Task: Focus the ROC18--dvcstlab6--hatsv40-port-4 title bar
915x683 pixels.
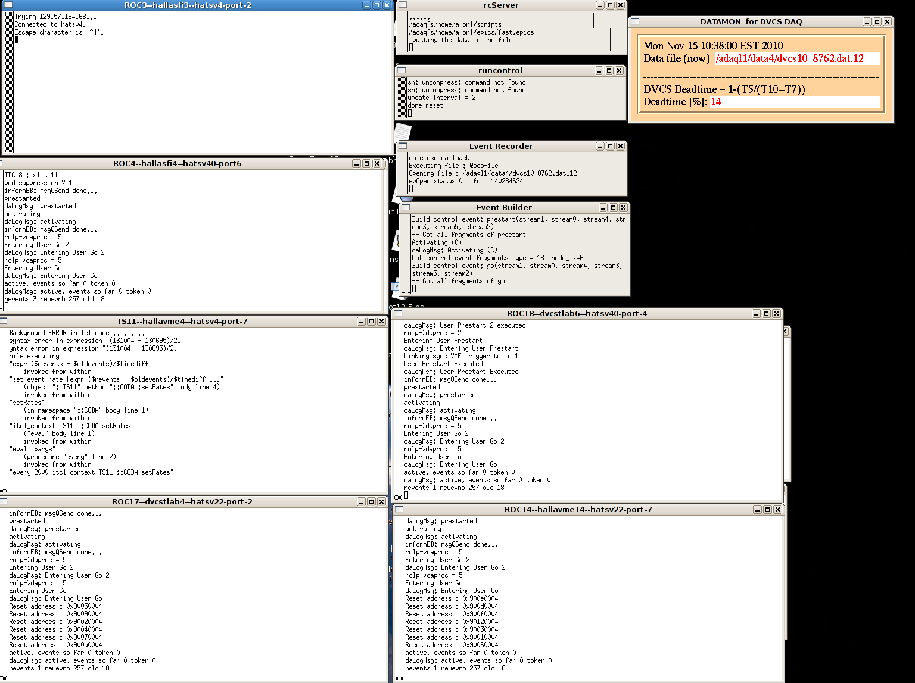Action: [x=577, y=313]
